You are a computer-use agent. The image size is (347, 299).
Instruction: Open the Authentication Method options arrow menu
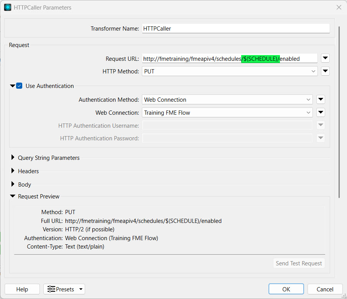[321, 100]
